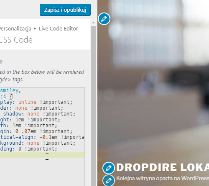Click the 'th: 1em !important;' code line

click(28, 126)
